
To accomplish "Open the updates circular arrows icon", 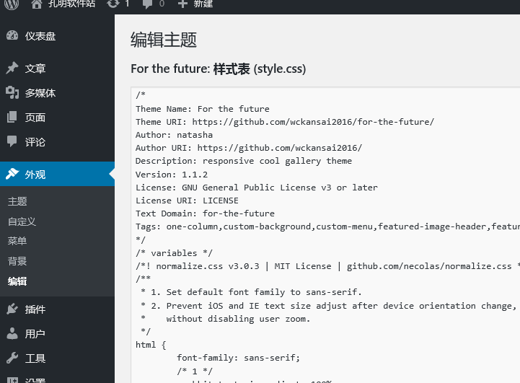I will tap(113, 4).
